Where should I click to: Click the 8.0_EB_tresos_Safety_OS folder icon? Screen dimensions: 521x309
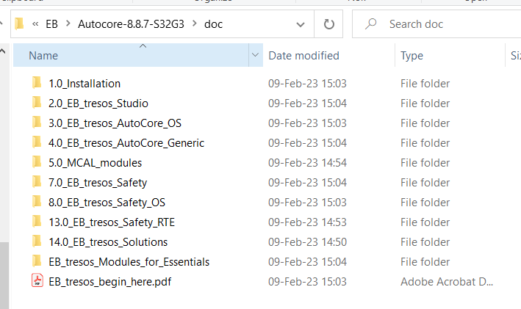point(37,202)
